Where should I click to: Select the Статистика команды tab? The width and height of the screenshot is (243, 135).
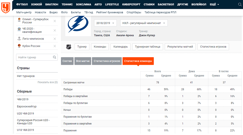point(138,61)
